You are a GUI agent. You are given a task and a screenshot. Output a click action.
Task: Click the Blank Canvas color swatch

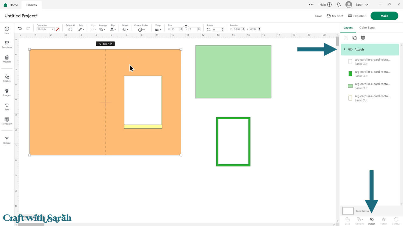(x=348, y=211)
